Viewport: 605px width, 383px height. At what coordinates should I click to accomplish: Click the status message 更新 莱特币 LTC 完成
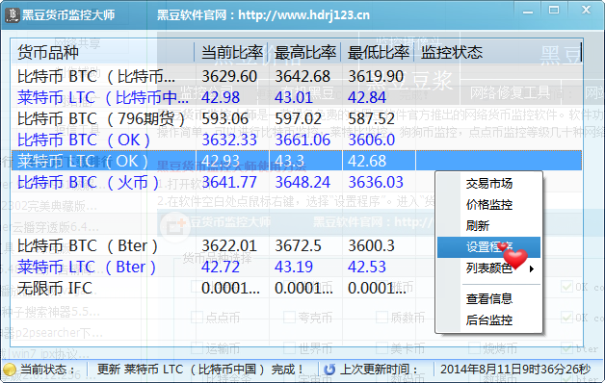200,370
